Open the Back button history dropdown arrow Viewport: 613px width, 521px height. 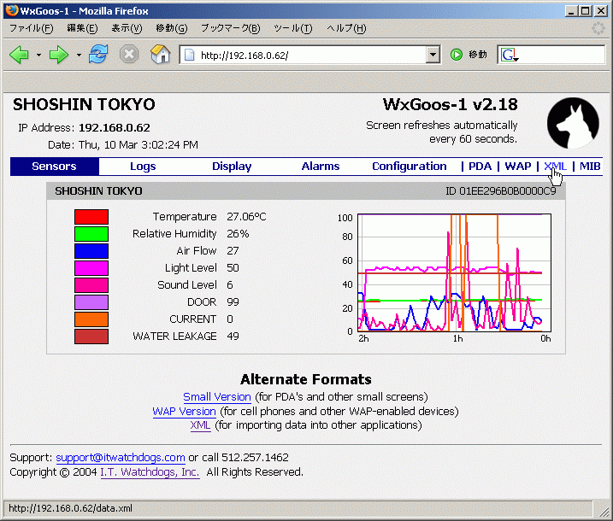[38, 55]
